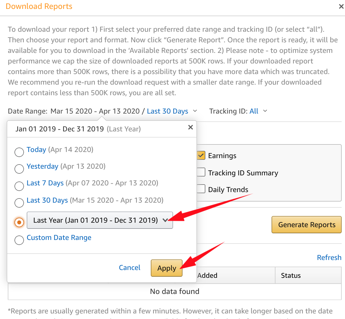Close the Download Reports dialog
The width and height of the screenshot is (345, 319).
pyautogui.click(x=341, y=6)
